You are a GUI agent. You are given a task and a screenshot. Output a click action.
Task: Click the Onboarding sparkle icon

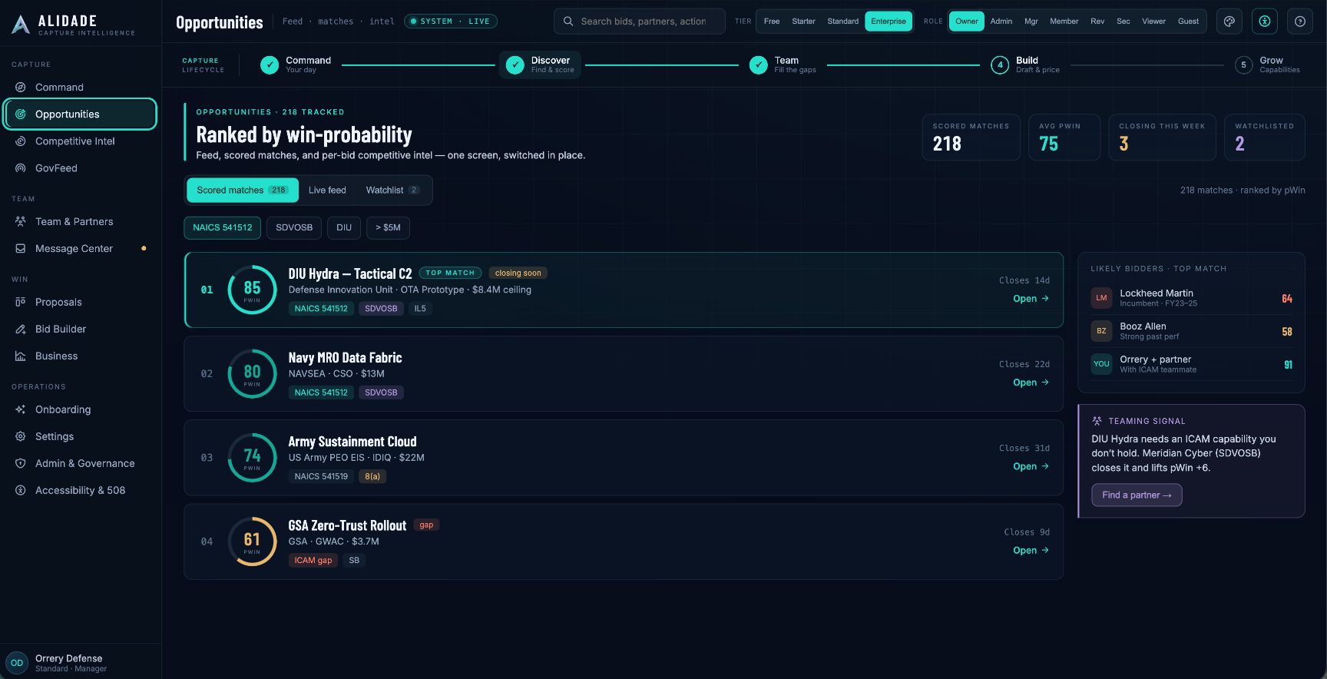[x=21, y=410]
